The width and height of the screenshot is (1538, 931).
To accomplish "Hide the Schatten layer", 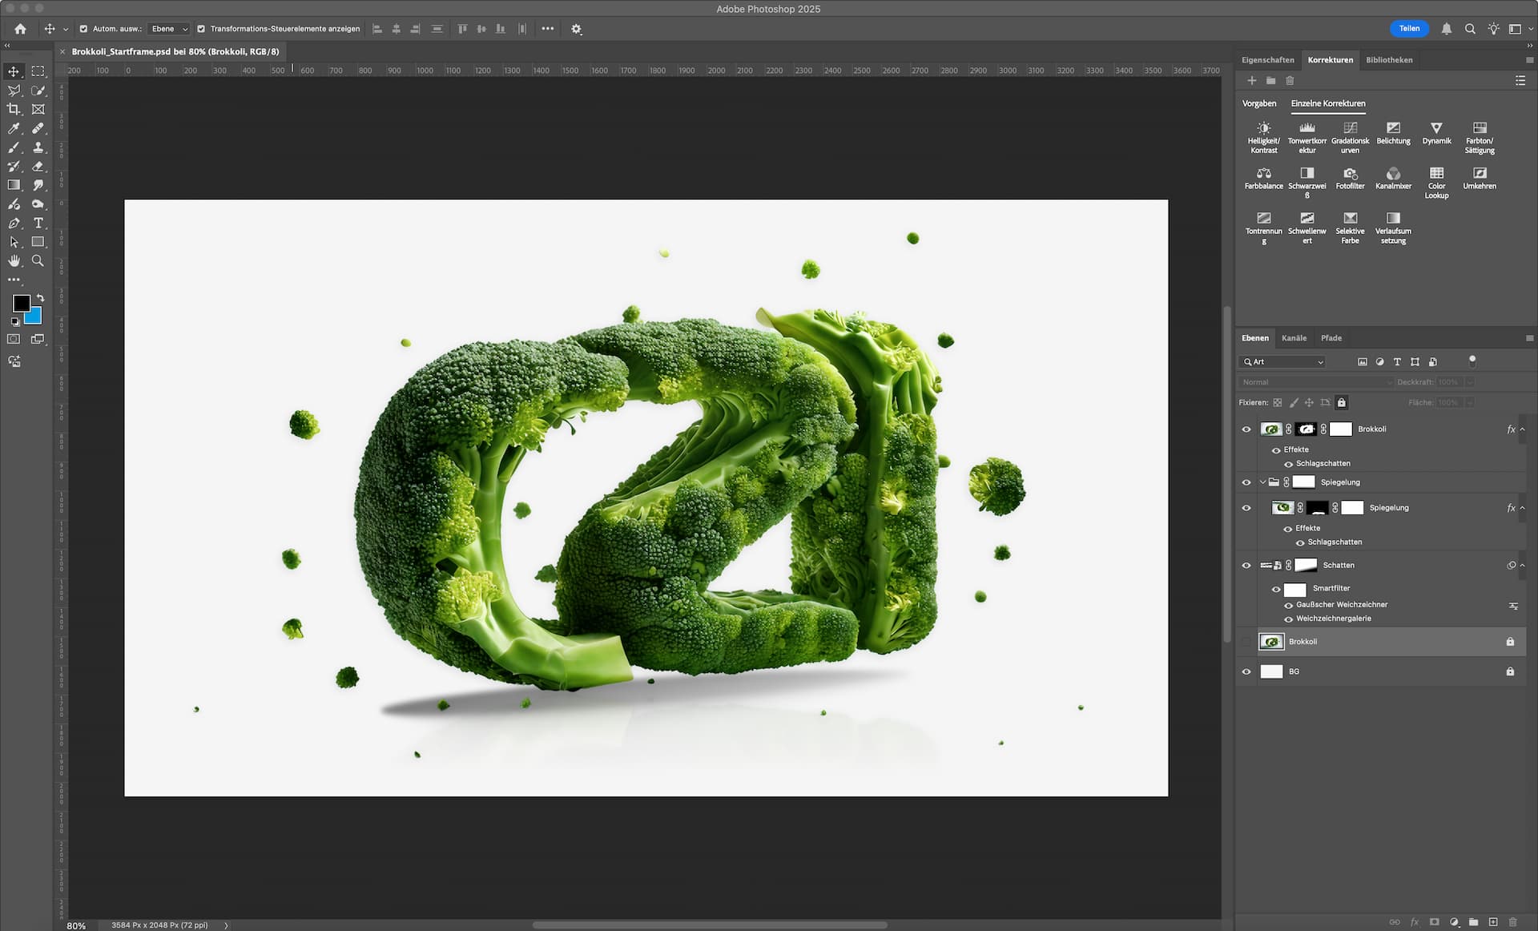I will (1246, 566).
